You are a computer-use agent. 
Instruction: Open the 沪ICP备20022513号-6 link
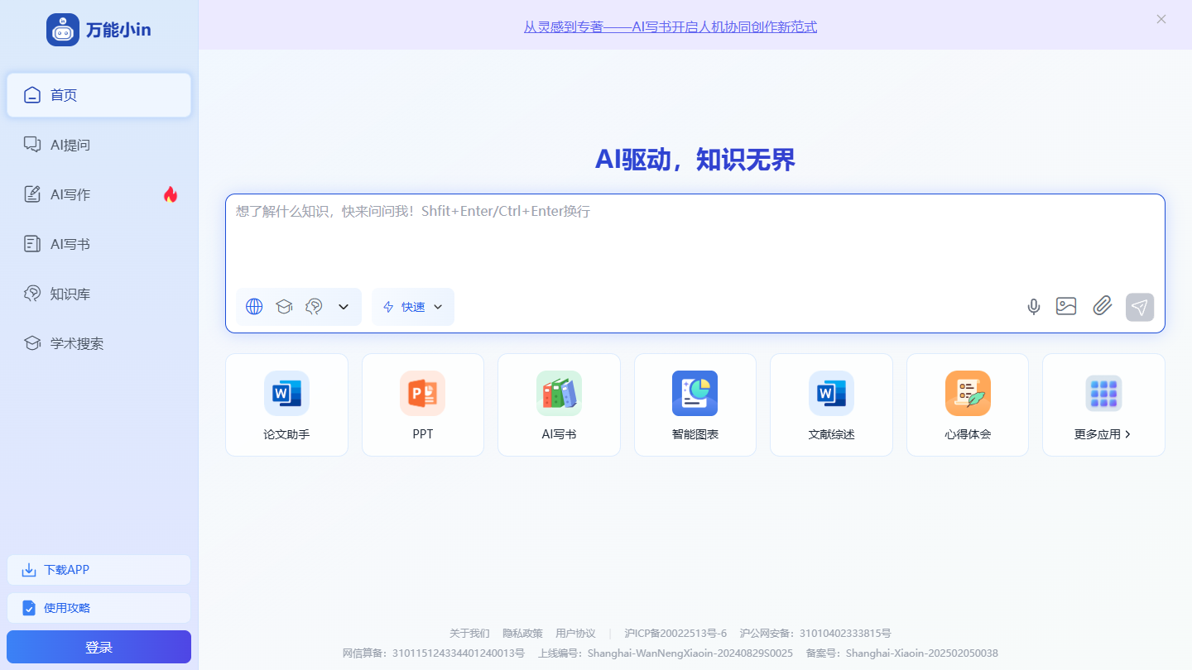click(x=675, y=634)
